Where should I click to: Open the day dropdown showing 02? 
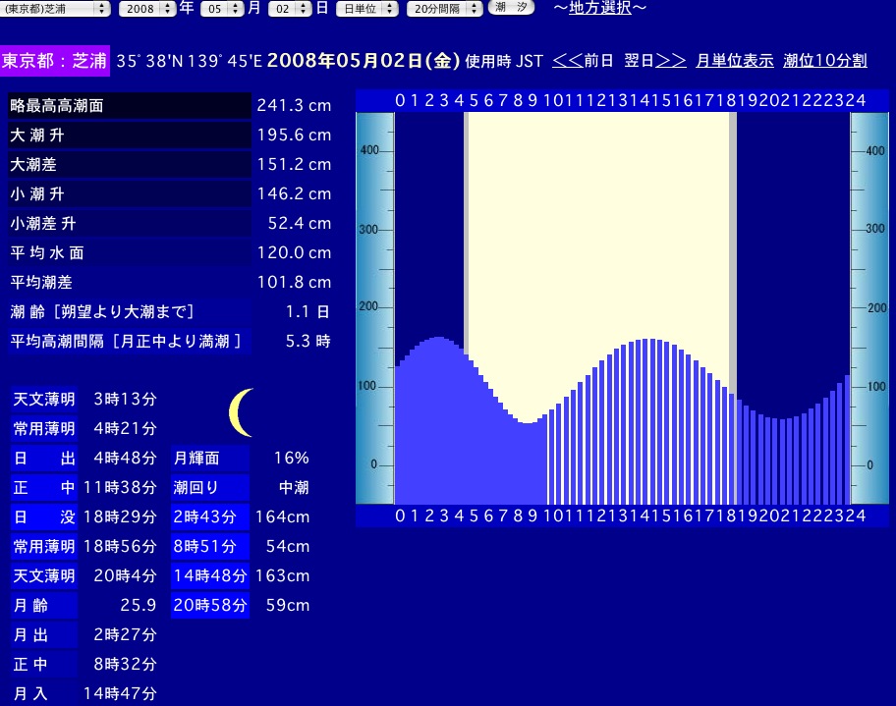point(290,9)
